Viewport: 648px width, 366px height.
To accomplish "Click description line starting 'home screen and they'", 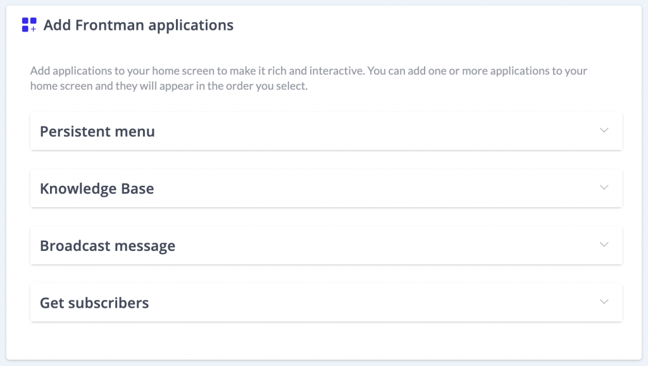I will click(168, 86).
